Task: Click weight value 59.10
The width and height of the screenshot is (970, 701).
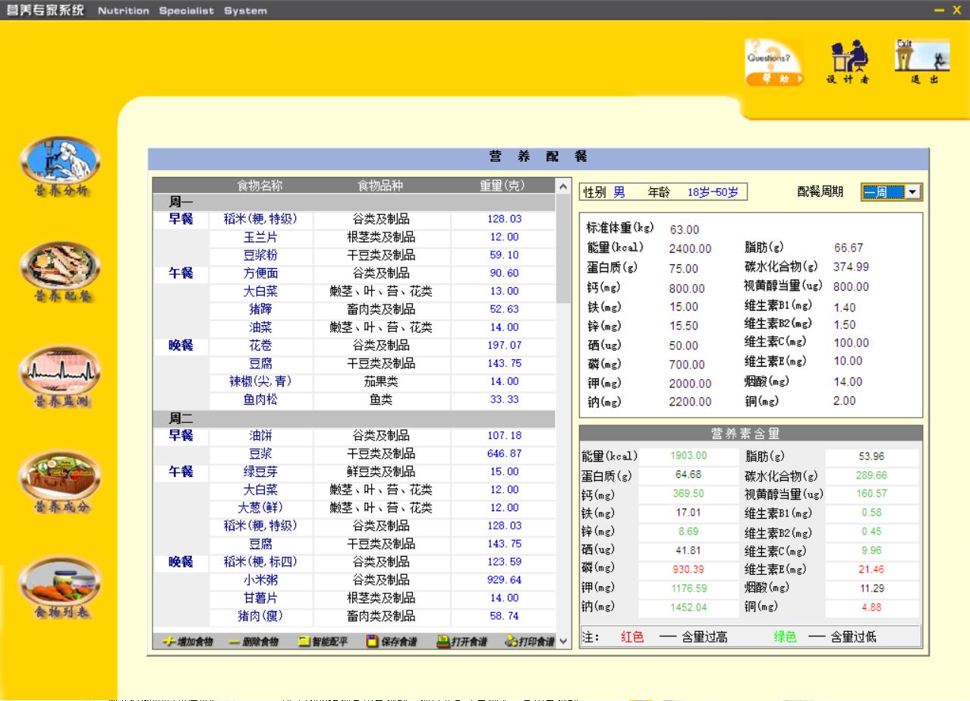Action: click(504, 255)
